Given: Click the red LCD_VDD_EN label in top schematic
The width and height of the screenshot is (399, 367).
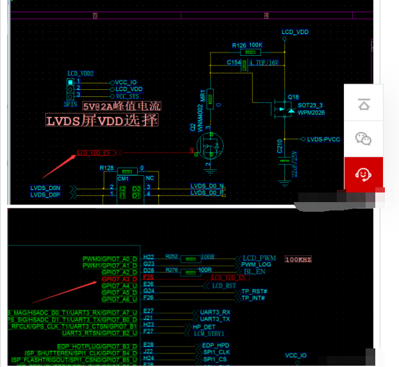Looking at the screenshot, I should tap(97, 153).
